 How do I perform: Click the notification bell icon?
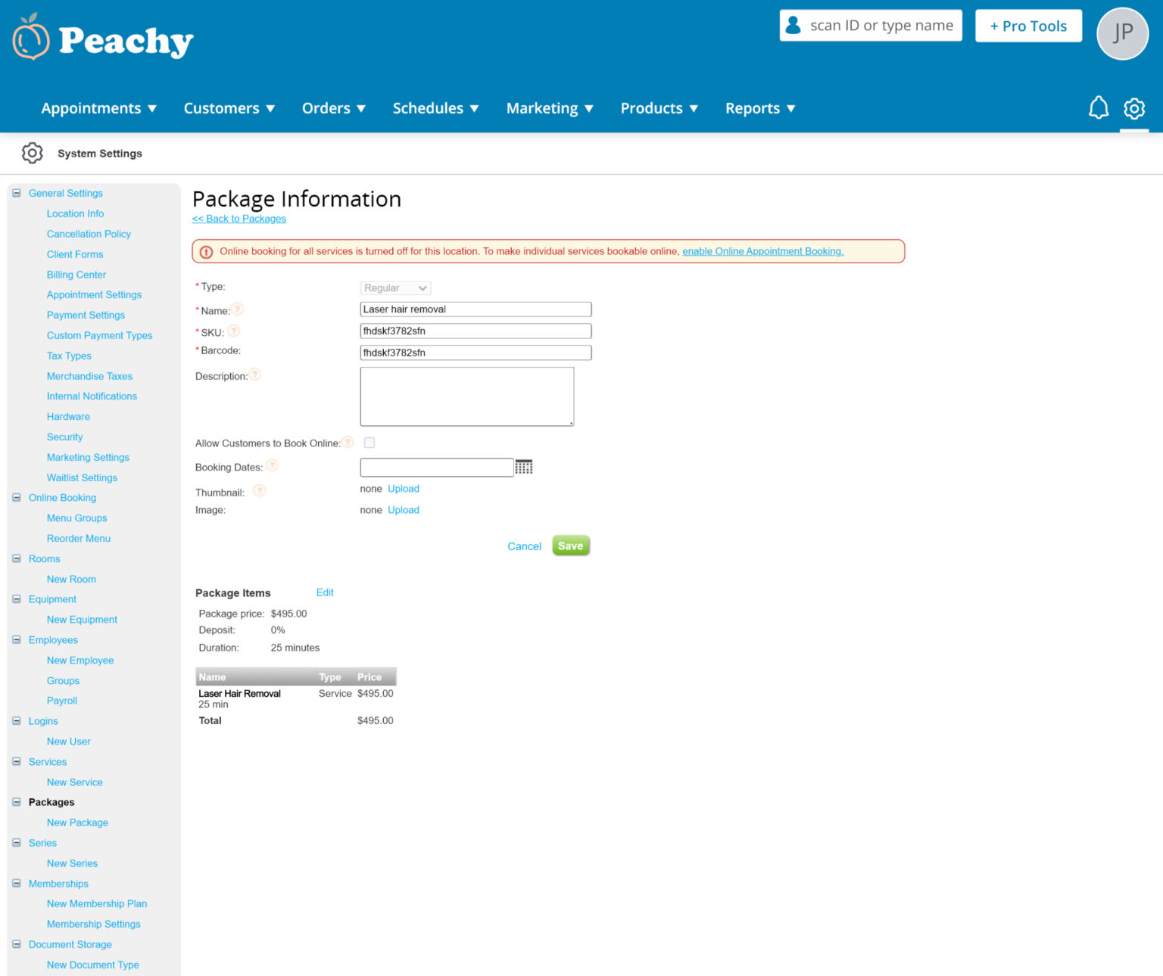(1098, 108)
